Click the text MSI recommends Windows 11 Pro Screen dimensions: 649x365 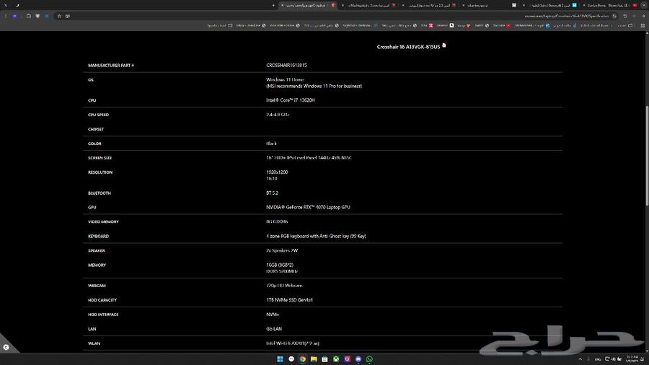(x=314, y=86)
